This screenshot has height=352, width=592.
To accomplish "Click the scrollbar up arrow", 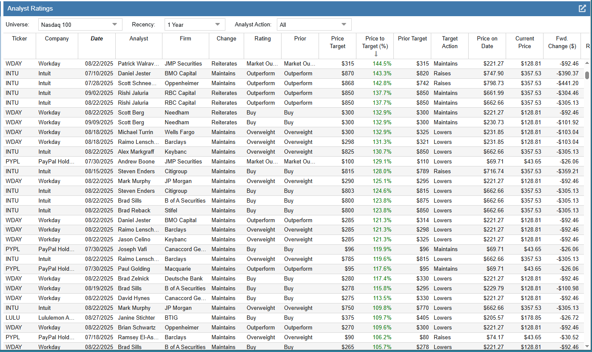I will (x=587, y=63).
